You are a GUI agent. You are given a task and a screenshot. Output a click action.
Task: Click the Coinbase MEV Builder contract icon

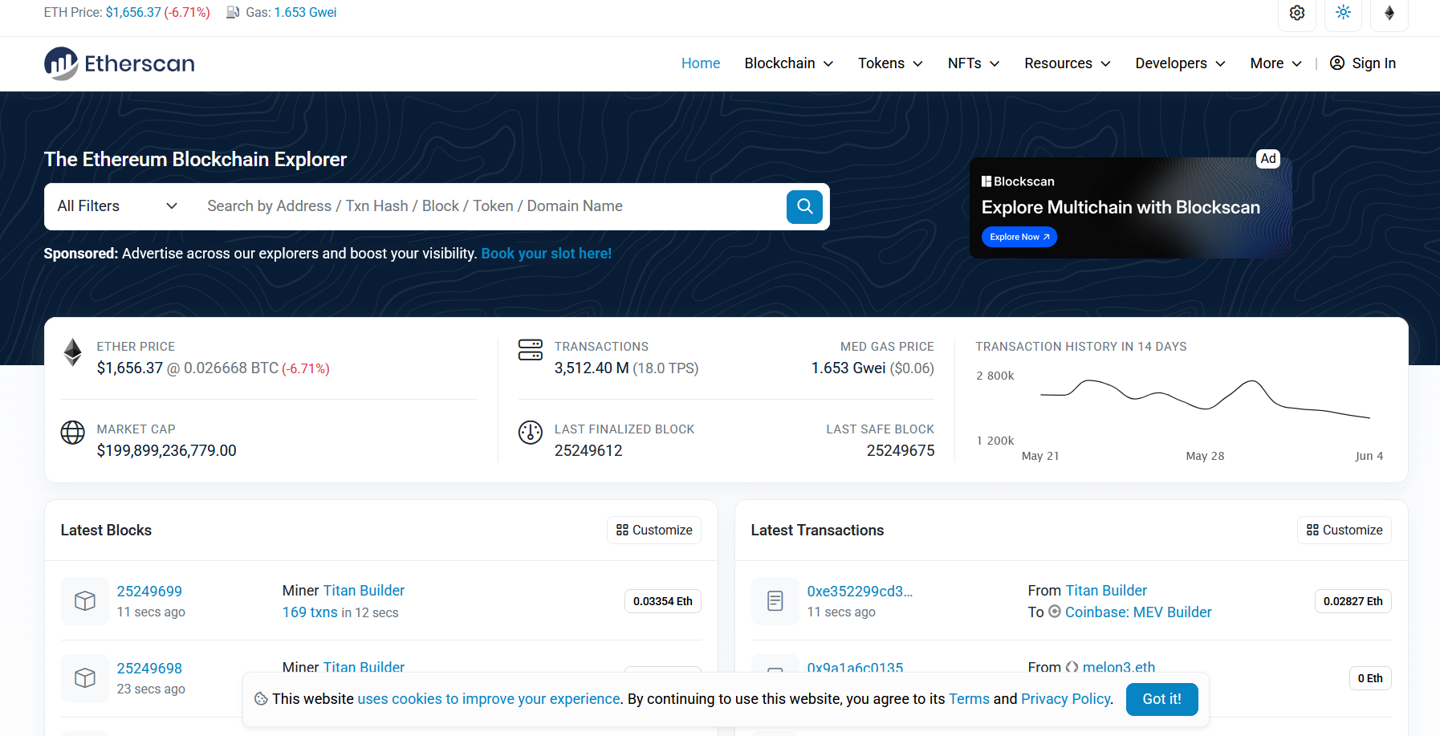[x=1055, y=612]
